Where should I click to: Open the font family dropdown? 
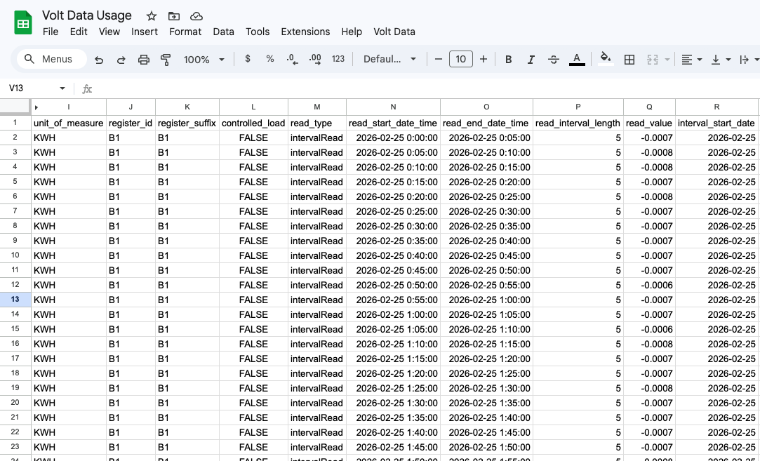click(x=389, y=59)
